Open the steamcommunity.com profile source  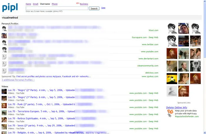(x=148, y=66)
